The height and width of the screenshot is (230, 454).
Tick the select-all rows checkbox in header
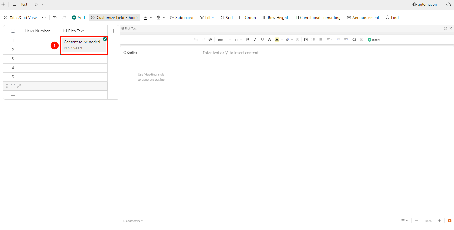pyautogui.click(x=13, y=31)
